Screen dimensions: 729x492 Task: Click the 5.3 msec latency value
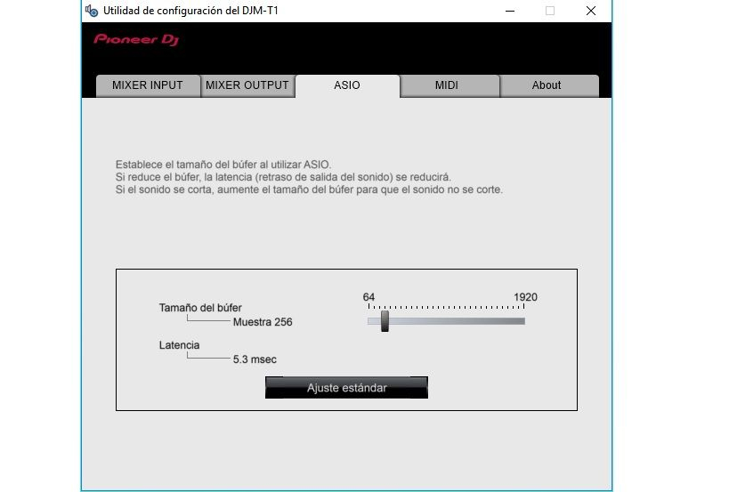pyautogui.click(x=255, y=359)
